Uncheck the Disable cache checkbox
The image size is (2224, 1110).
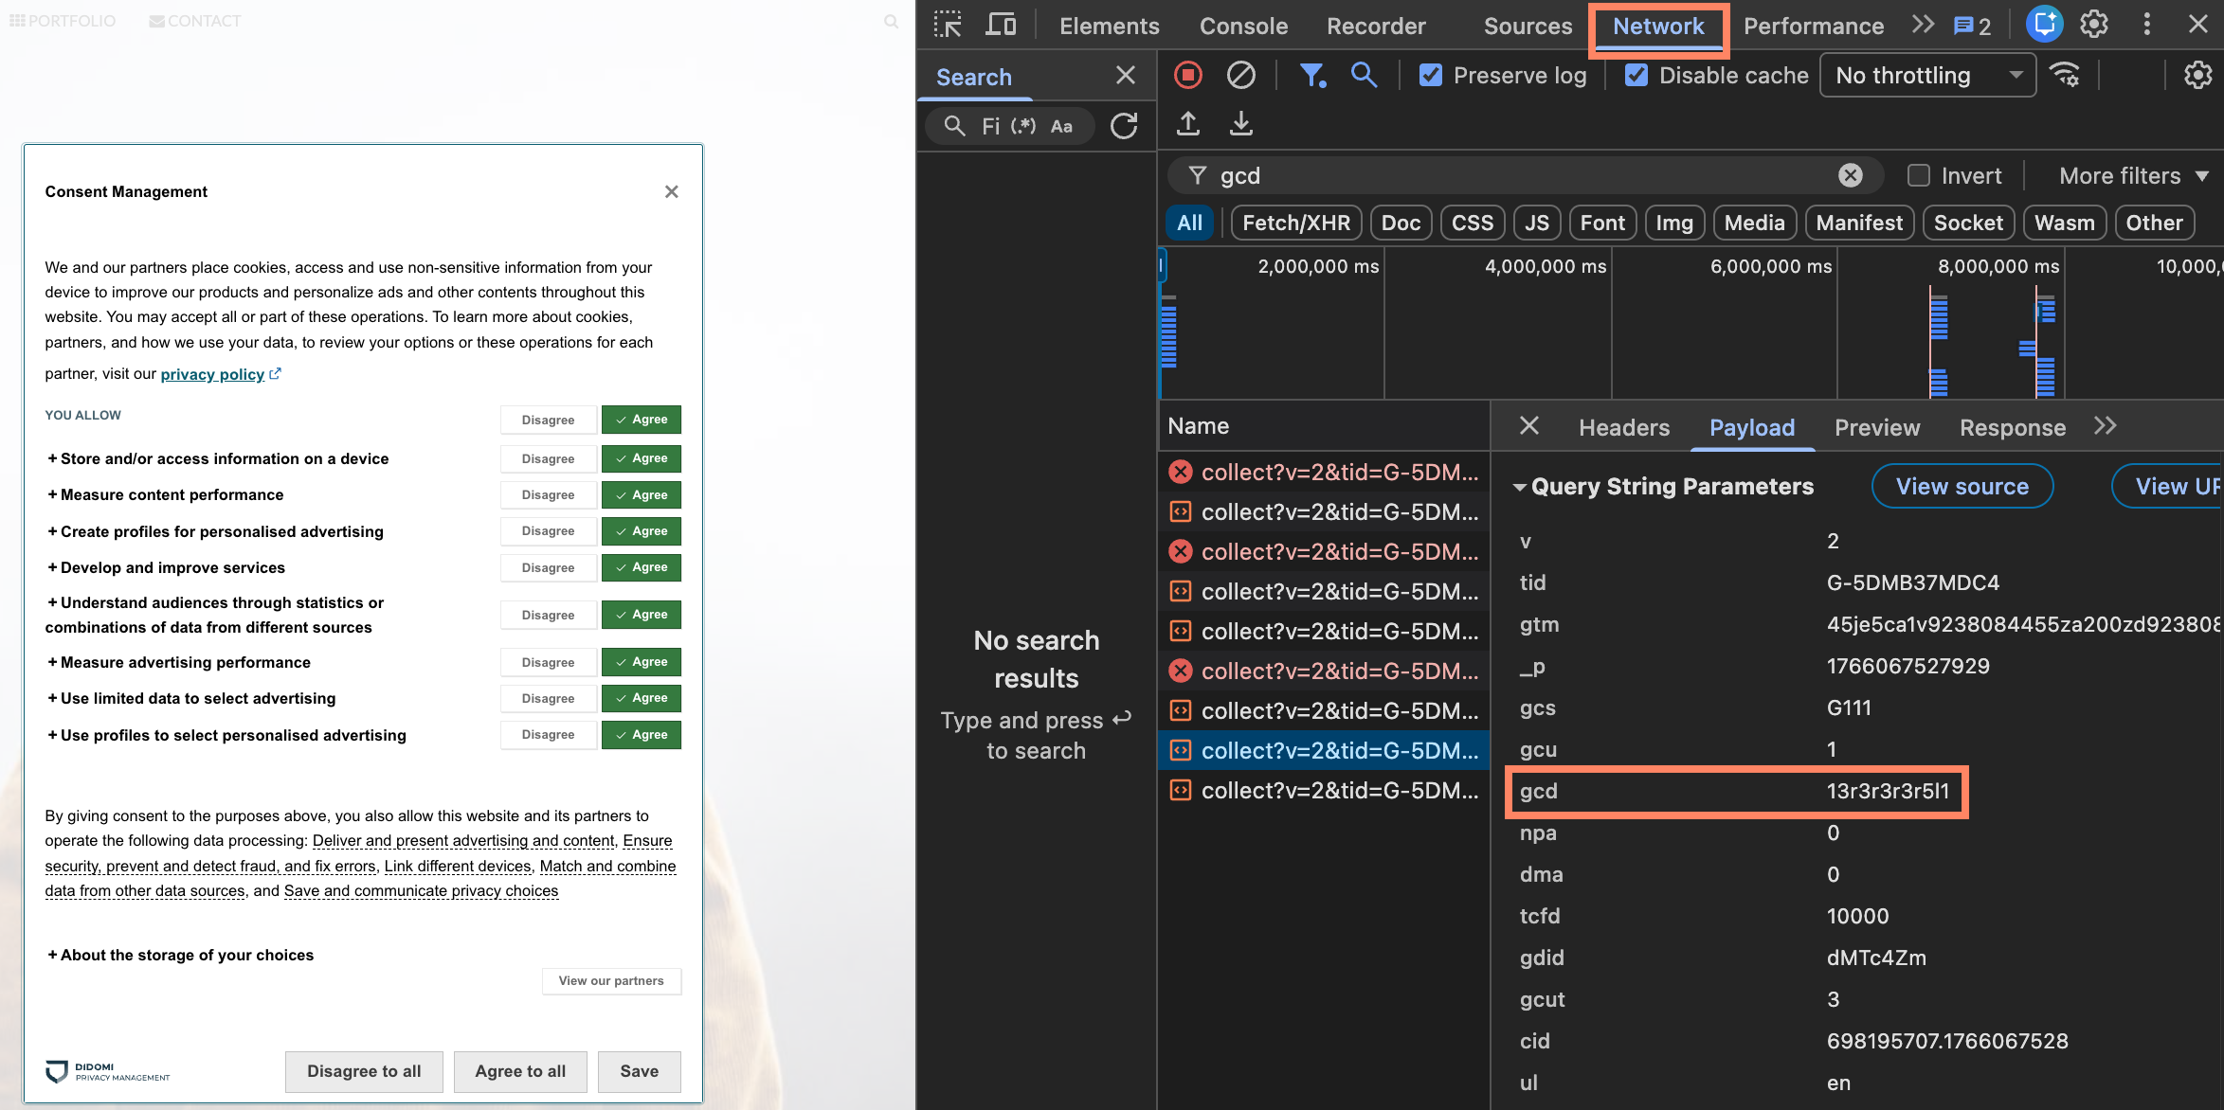(1636, 75)
